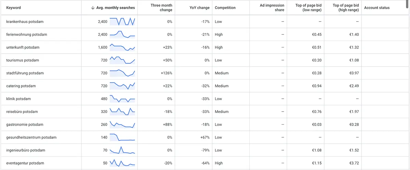The image size is (410, 170).
Task: Click the Account status column header
Action: tap(377, 8)
